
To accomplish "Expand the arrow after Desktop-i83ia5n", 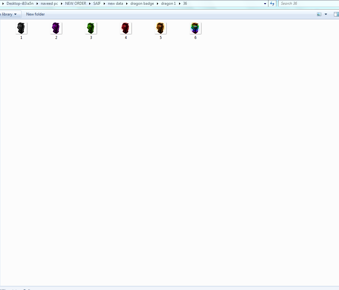I will (37, 4).
